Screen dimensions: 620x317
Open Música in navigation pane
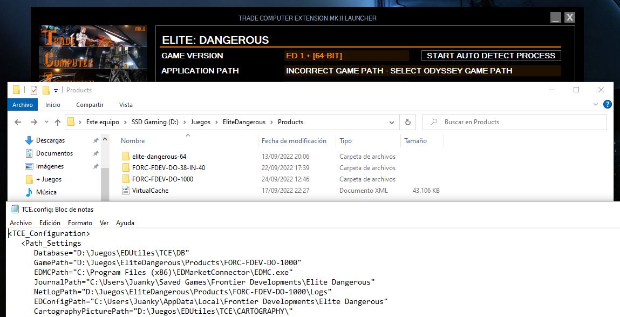click(46, 192)
